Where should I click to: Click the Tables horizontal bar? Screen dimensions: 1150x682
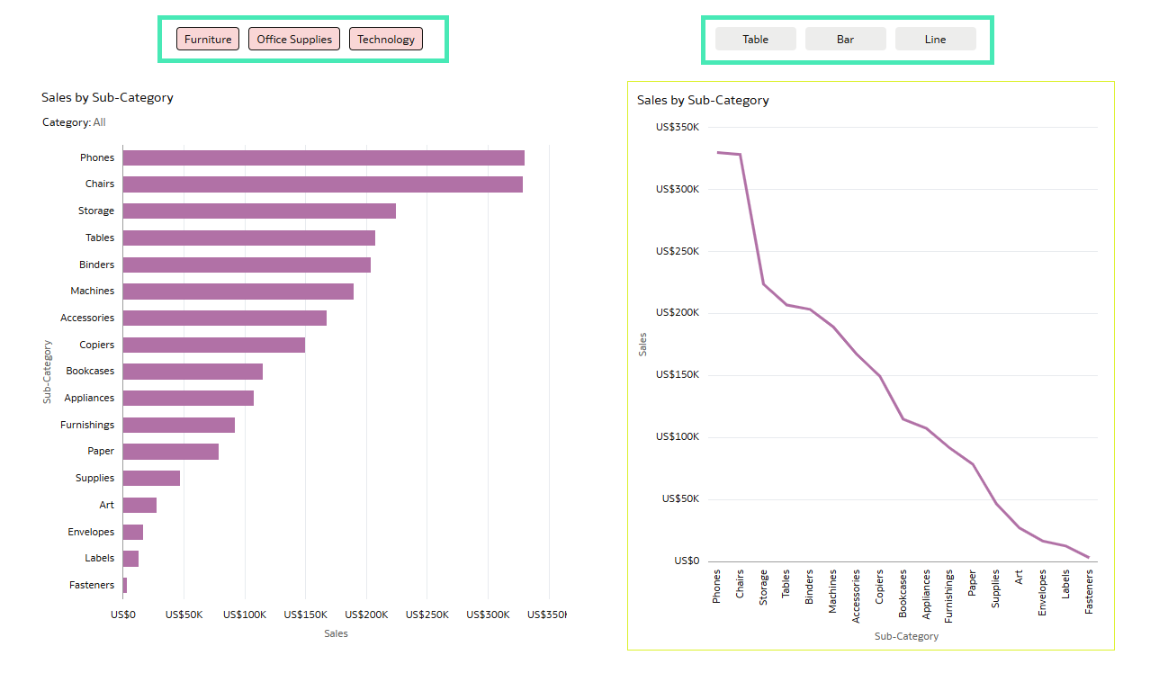[x=248, y=238]
